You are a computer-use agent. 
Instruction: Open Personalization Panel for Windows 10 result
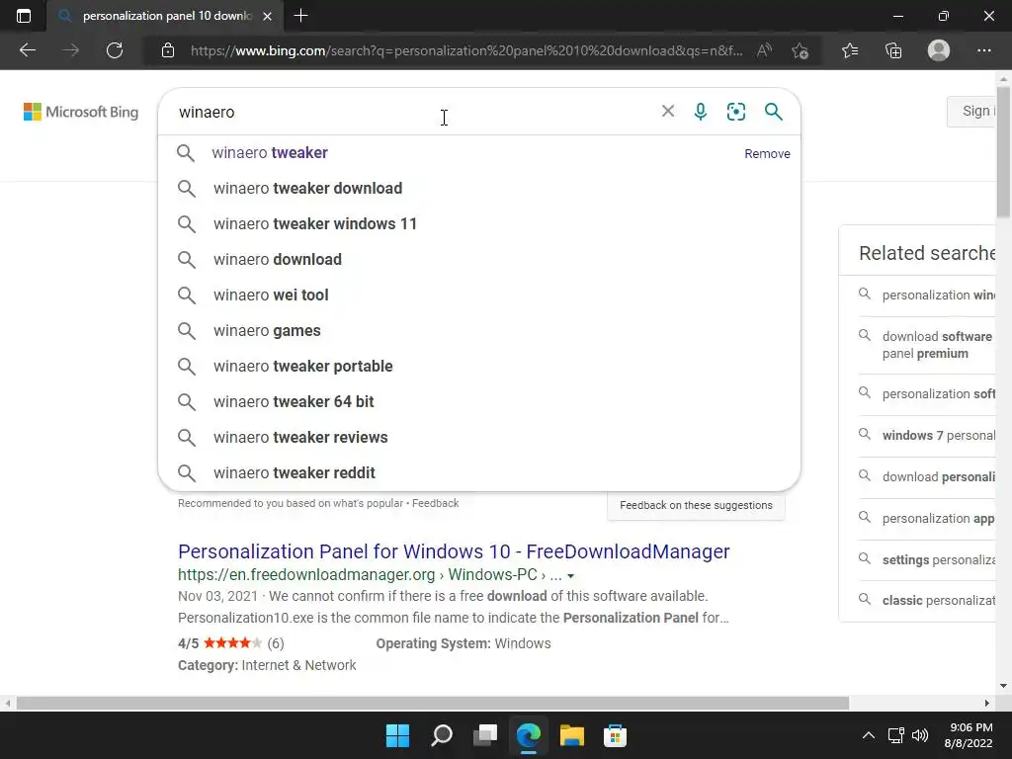tap(454, 551)
